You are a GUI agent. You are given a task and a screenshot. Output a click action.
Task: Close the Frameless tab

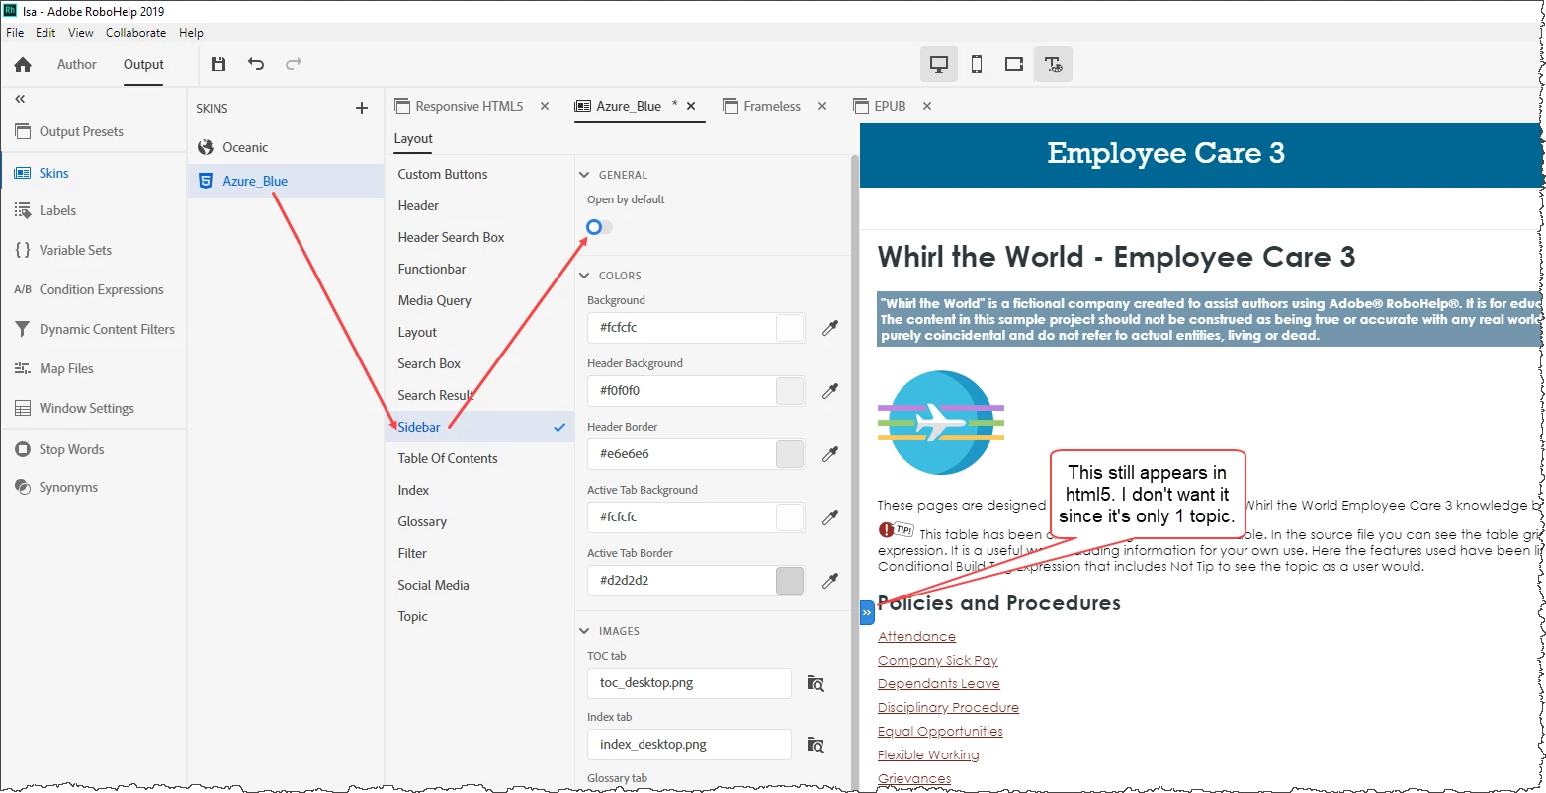tap(822, 106)
